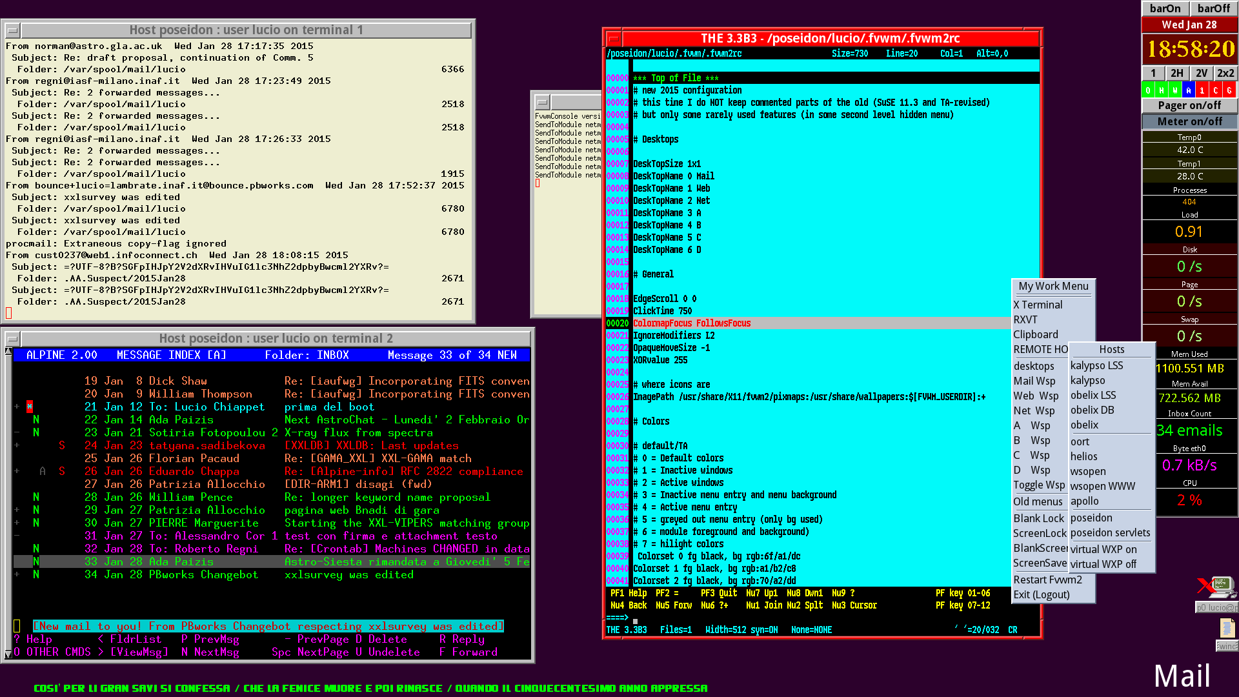Open Clipboard from My Work Menu
Screen dimensions: 1239x697
click(1053, 334)
